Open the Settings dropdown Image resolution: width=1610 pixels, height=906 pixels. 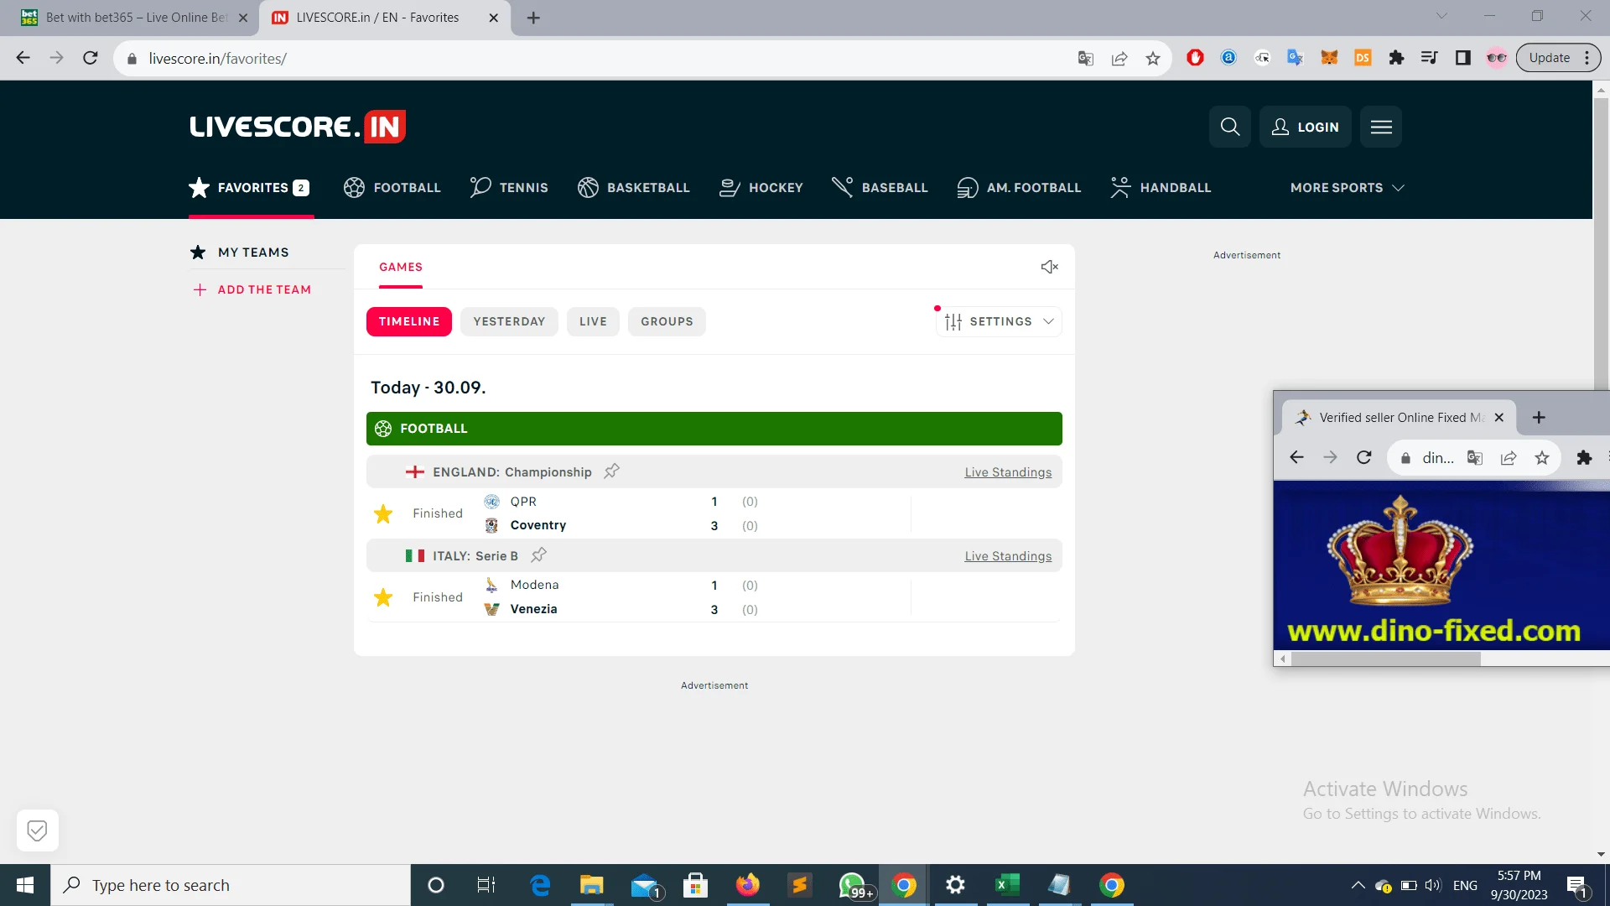click(x=998, y=321)
